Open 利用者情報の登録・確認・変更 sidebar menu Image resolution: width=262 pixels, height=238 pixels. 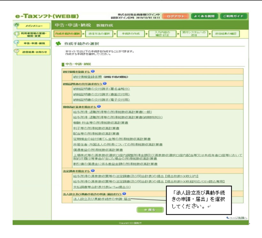(34, 35)
